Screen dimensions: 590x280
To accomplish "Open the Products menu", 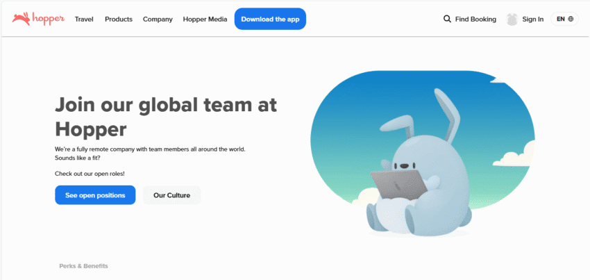I will 119,19.
